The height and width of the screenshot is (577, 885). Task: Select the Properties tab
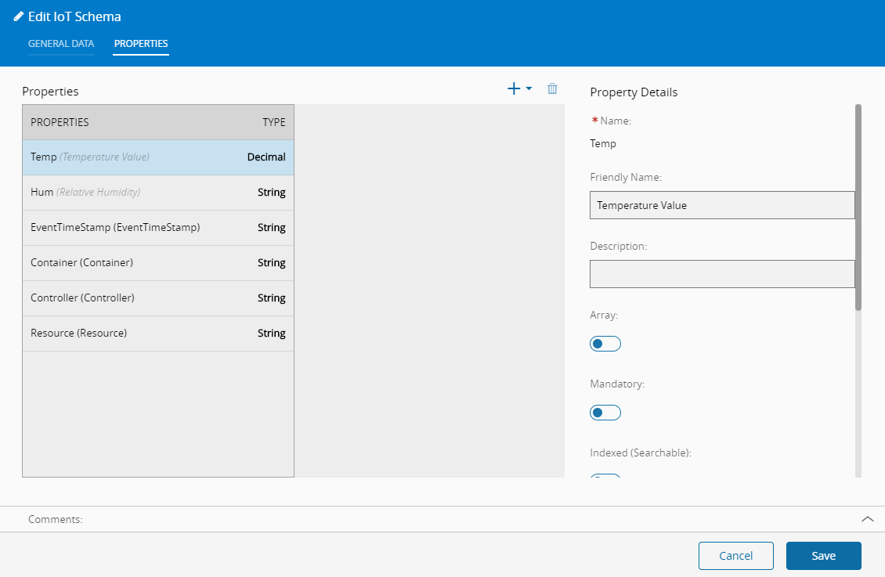141,44
